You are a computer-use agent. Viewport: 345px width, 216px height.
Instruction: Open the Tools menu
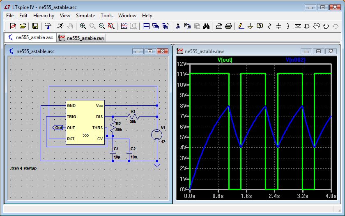(107, 16)
